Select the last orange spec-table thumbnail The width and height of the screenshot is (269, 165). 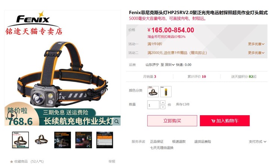click(x=105, y=140)
